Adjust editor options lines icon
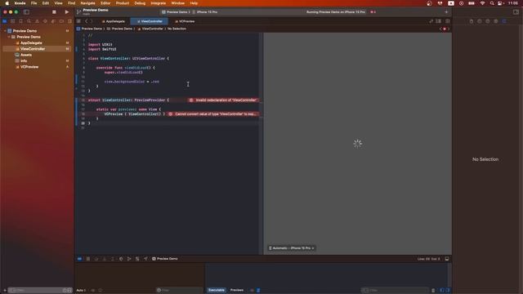The height and width of the screenshot is (294, 523). tap(439, 21)
